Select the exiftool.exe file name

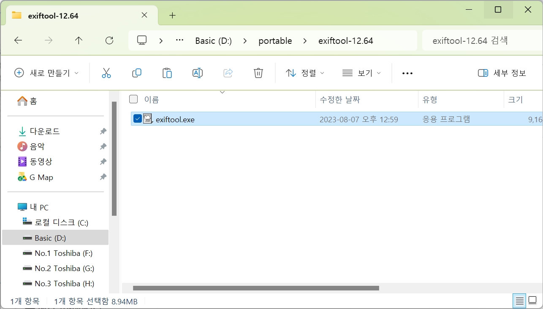[175, 119]
